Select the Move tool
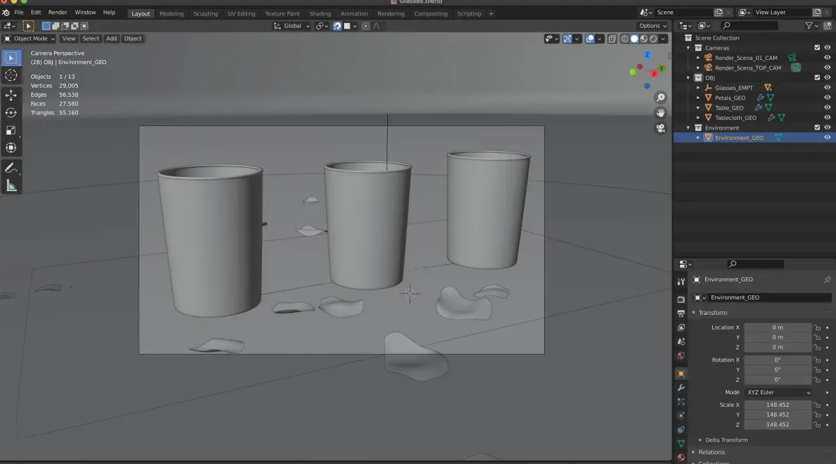836x464 pixels. tap(11, 95)
